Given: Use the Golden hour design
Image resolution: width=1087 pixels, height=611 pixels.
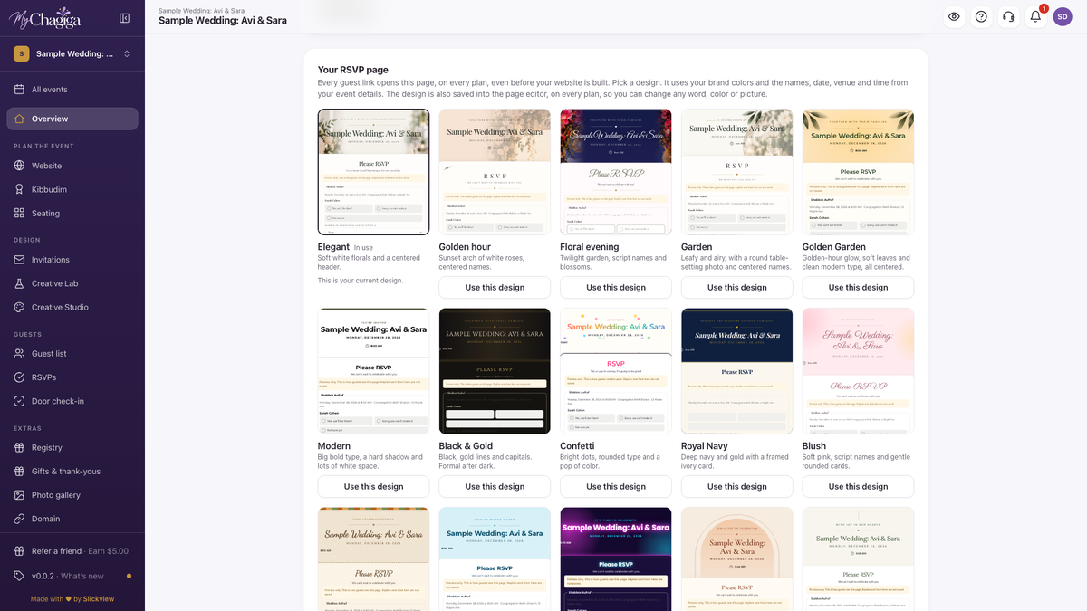Looking at the screenshot, I should 495,287.
